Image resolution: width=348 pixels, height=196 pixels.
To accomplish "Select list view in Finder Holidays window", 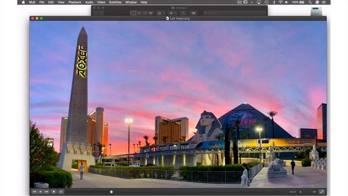I will [139, 13].
